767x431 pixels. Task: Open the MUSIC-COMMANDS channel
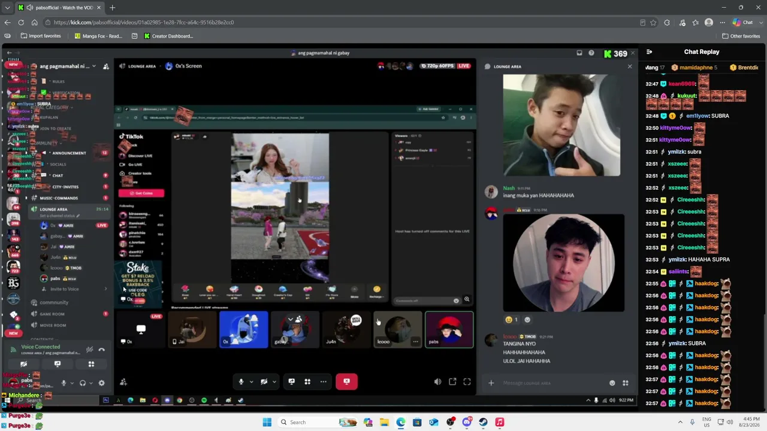pos(71,198)
